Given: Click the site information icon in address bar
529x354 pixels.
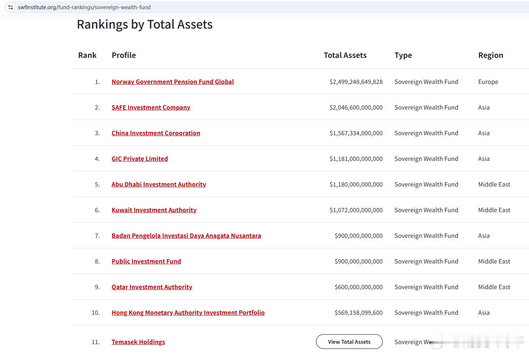Looking at the screenshot, I should tap(11, 7).
